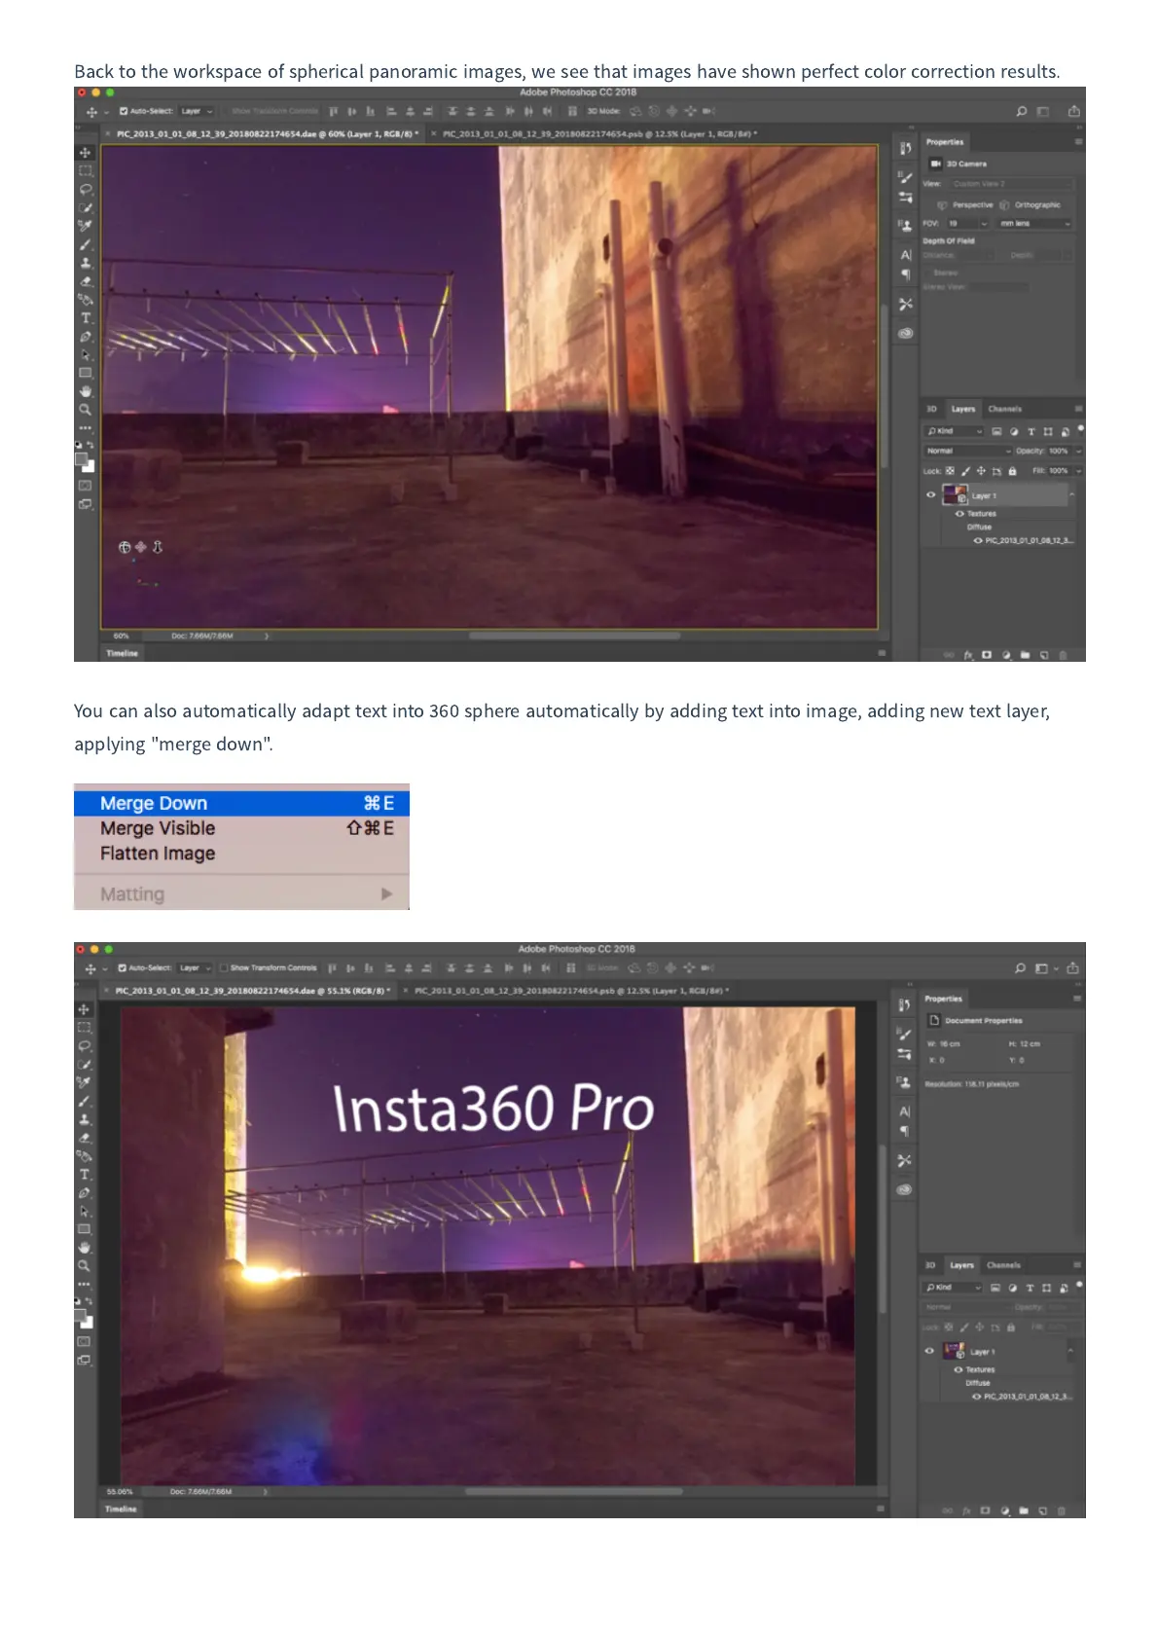Hide Textures eye in 3D Camera window
Screen dimensions: 1158x1637
point(959,514)
